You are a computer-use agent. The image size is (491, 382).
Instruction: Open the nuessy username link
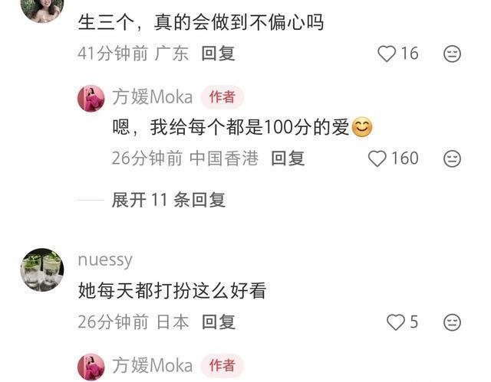pyautogui.click(x=105, y=260)
